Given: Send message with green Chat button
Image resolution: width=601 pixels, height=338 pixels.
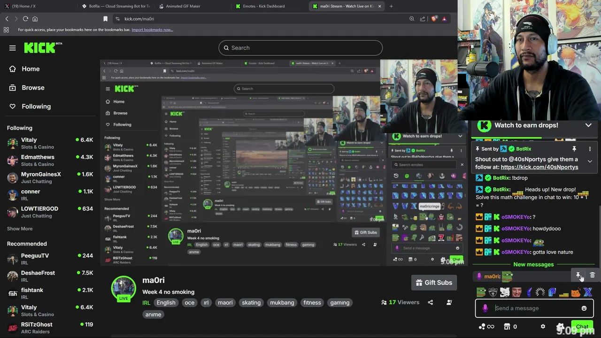Looking at the screenshot, I should (x=582, y=327).
